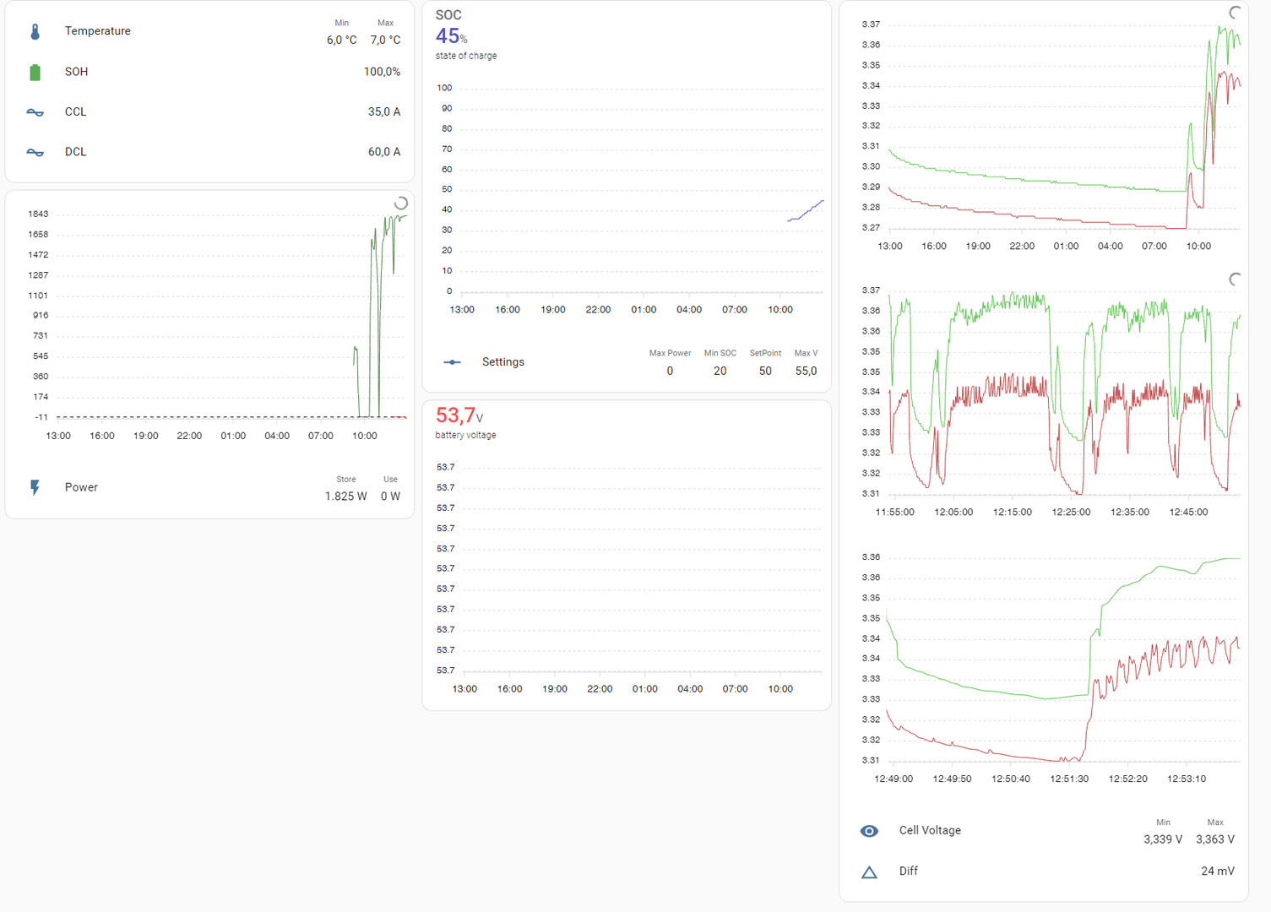Click the Power lightning bolt icon
Screen dimensions: 1271x912
point(35,487)
